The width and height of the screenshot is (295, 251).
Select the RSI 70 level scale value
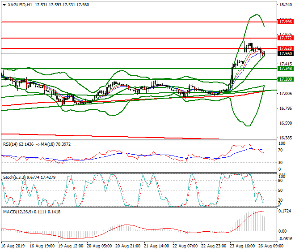pos(280,150)
